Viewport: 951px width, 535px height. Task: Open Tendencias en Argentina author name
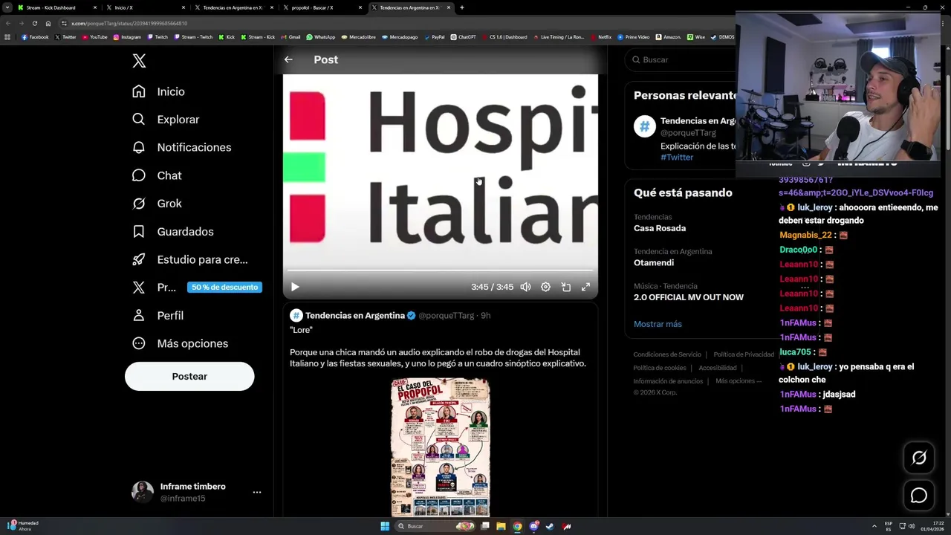click(x=355, y=316)
